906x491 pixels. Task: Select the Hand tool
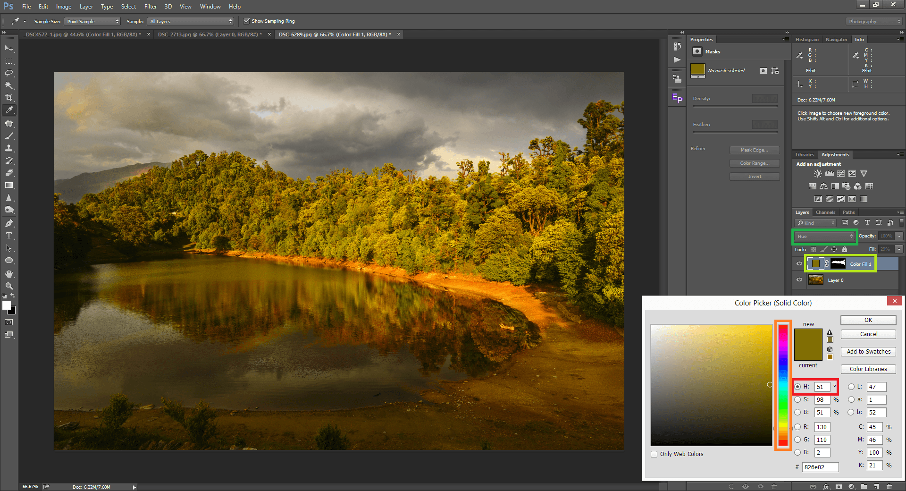9,274
